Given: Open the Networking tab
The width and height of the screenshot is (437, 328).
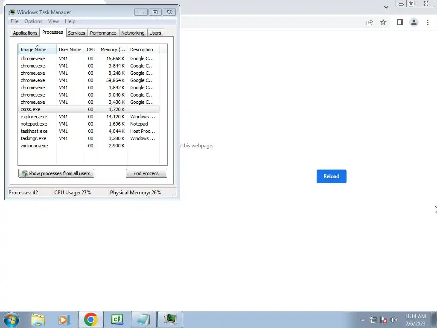Looking at the screenshot, I should click(133, 33).
